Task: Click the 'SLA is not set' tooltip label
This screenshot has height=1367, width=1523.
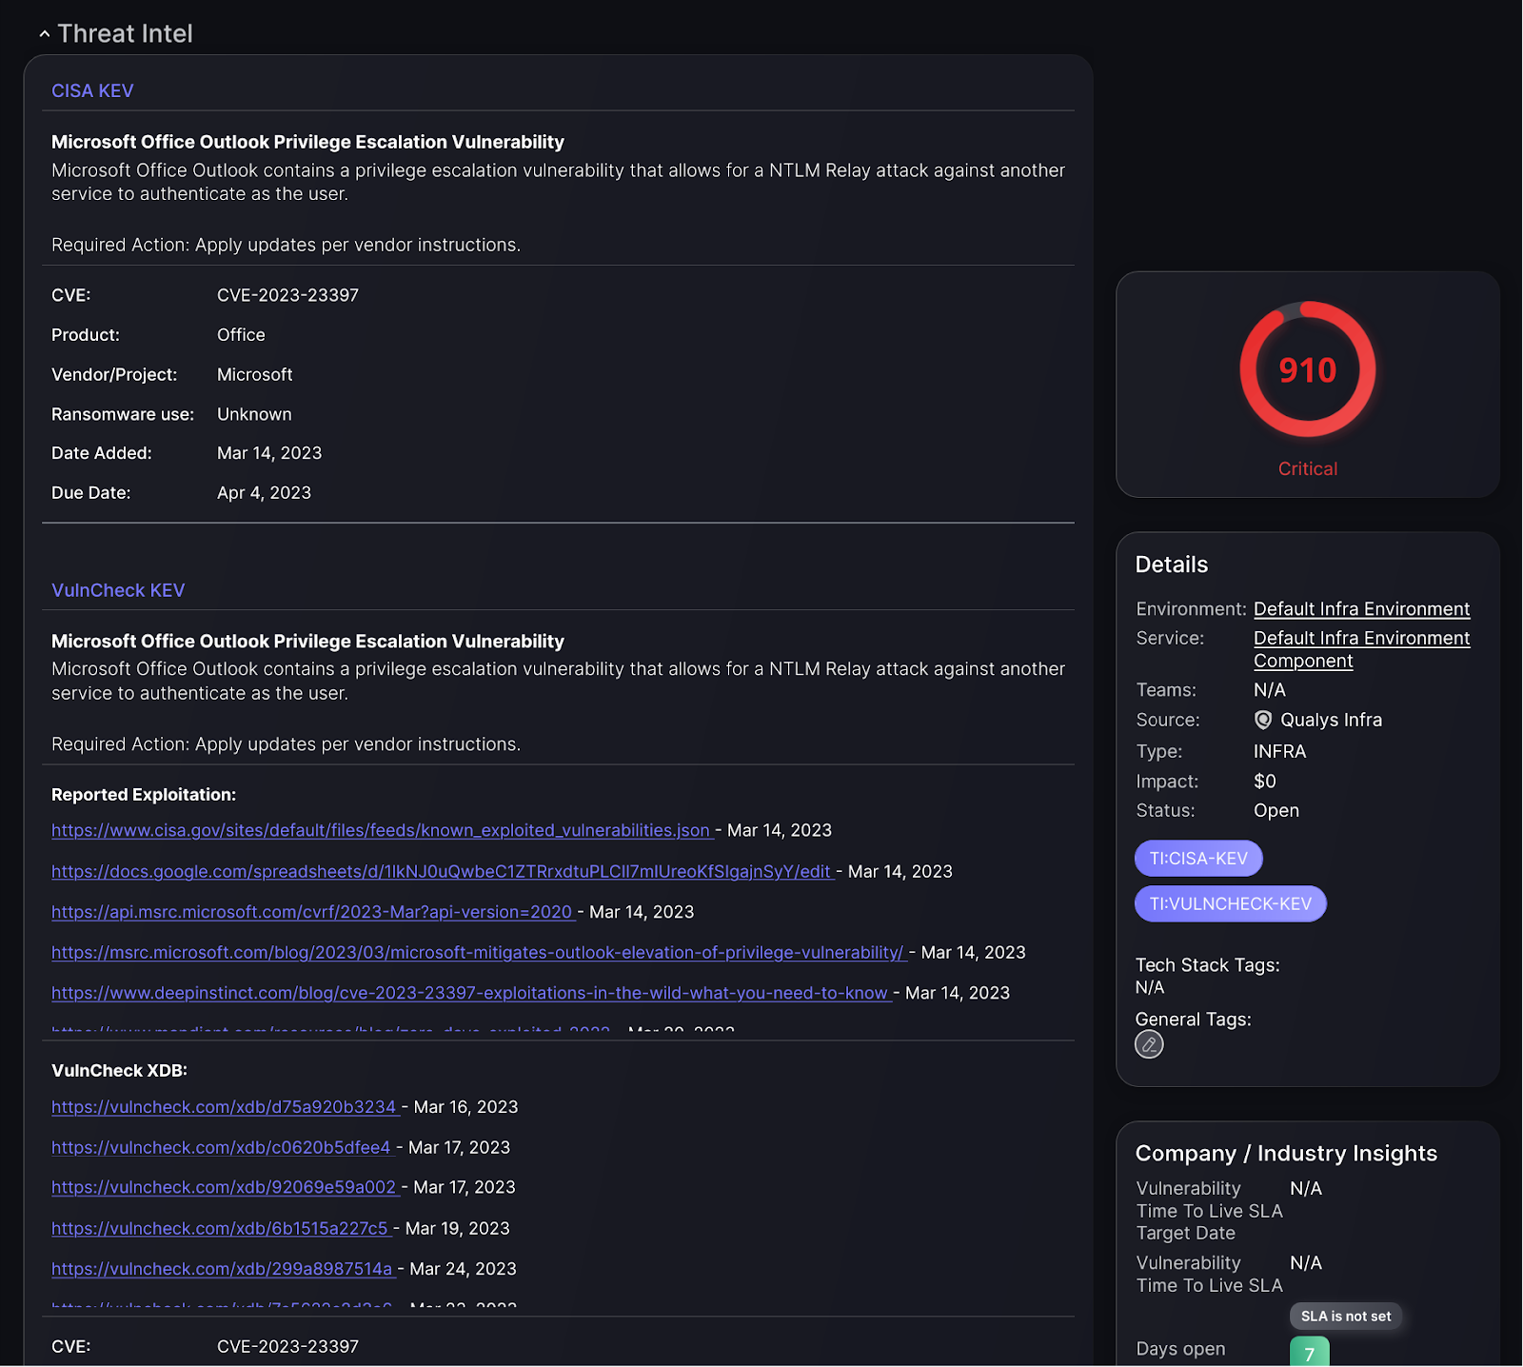Action: click(1346, 1317)
